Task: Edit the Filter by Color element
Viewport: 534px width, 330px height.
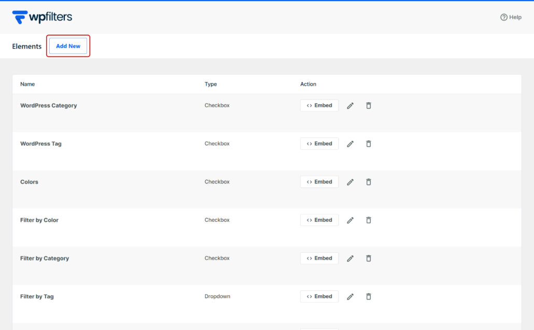Action: (350, 221)
